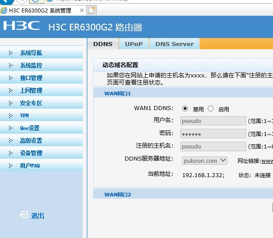Viewport: 273px width, 238px height.
Task: Click the 退出 logout link
Action: pos(38,216)
